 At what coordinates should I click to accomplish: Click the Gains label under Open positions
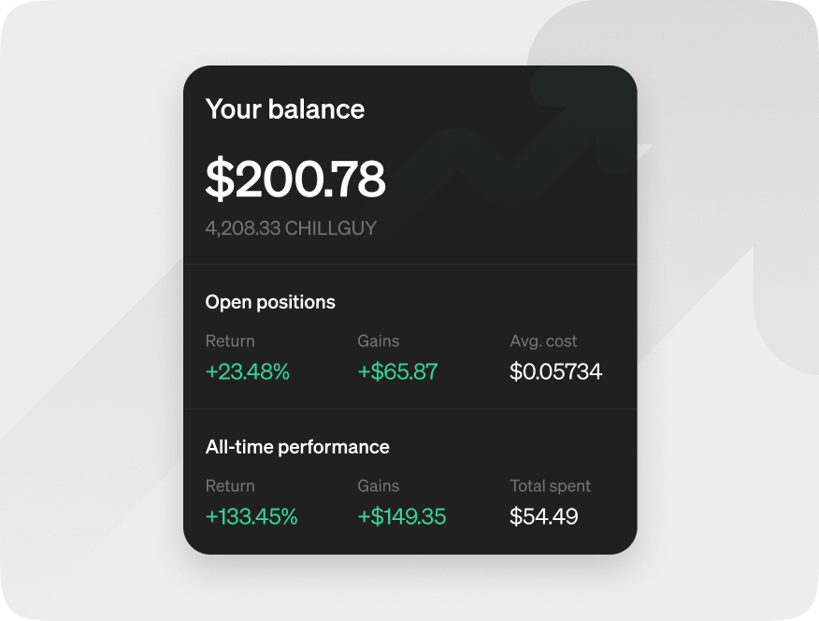379,341
